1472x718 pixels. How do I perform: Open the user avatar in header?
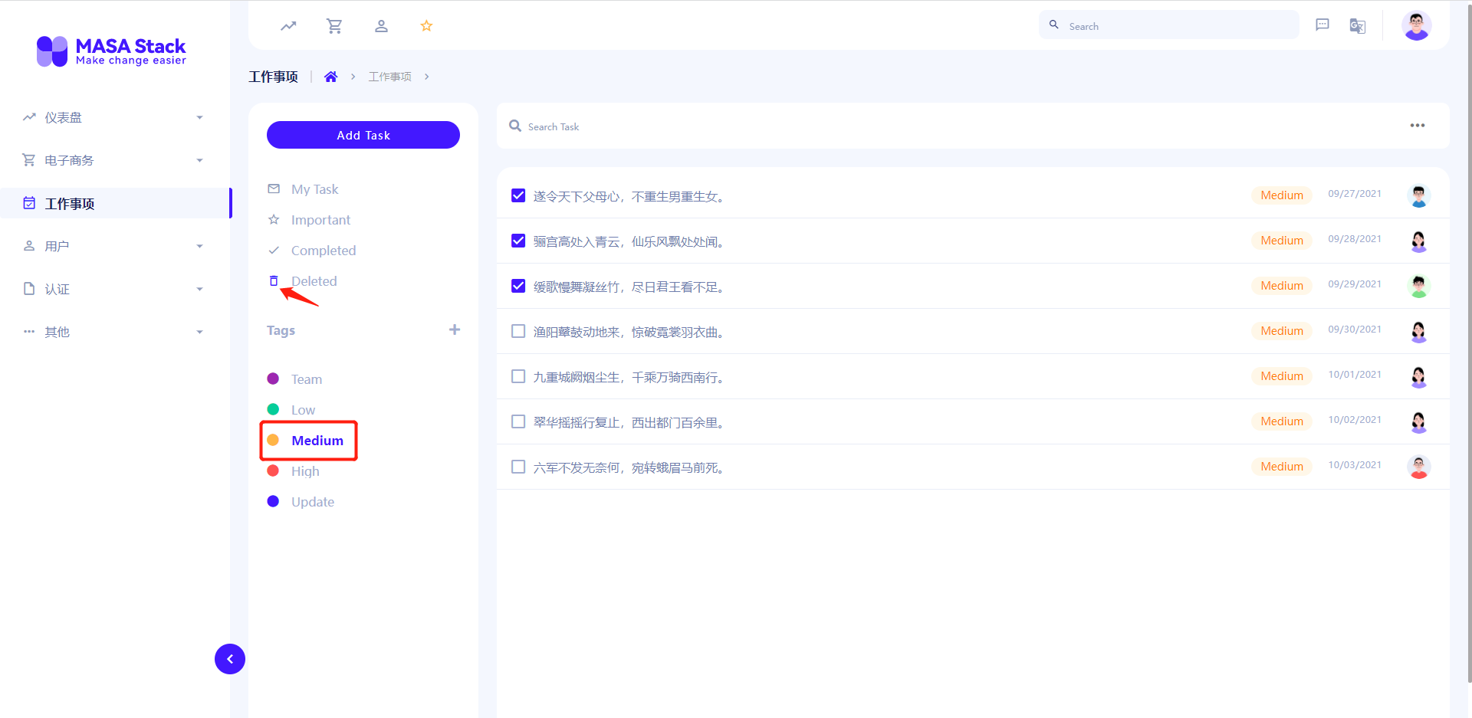(x=1417, y=25)
